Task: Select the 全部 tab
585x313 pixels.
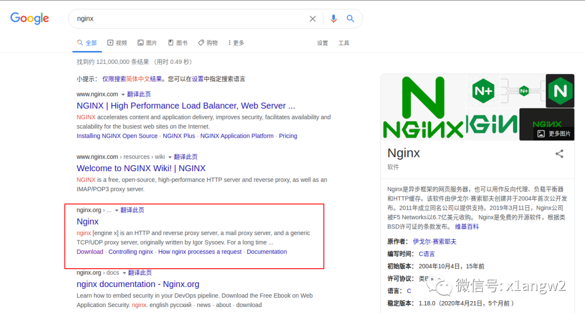Action: [x=87, y=43]
